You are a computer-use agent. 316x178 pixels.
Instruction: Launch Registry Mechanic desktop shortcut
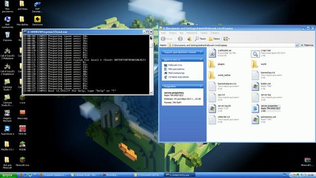coord(7,116)
